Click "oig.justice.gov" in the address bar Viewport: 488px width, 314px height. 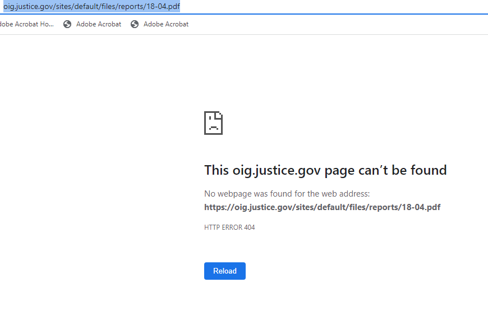click(27, 6)
